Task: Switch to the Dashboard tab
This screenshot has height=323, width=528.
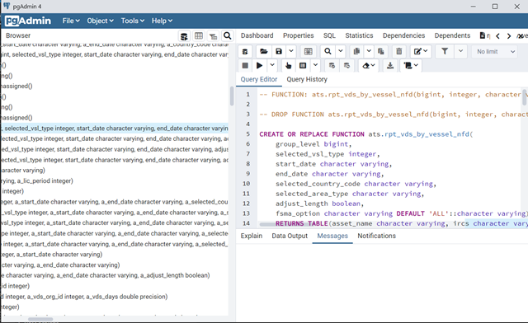Action: [x=257, y=35]
